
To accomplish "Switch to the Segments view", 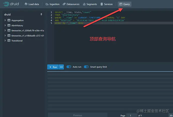I will (90, 4).
